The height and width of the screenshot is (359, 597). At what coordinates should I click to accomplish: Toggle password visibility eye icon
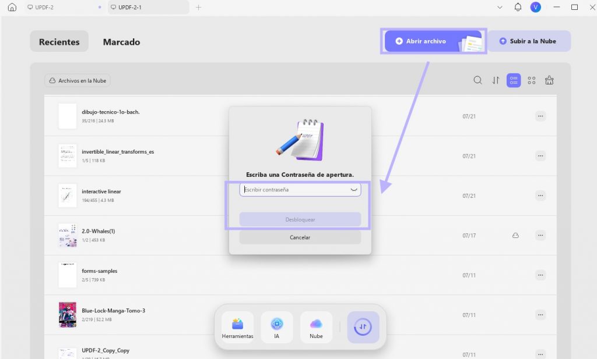[354, 190]
